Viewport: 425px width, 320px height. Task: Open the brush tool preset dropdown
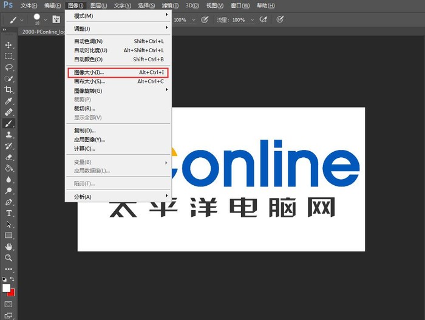point(22,20)
